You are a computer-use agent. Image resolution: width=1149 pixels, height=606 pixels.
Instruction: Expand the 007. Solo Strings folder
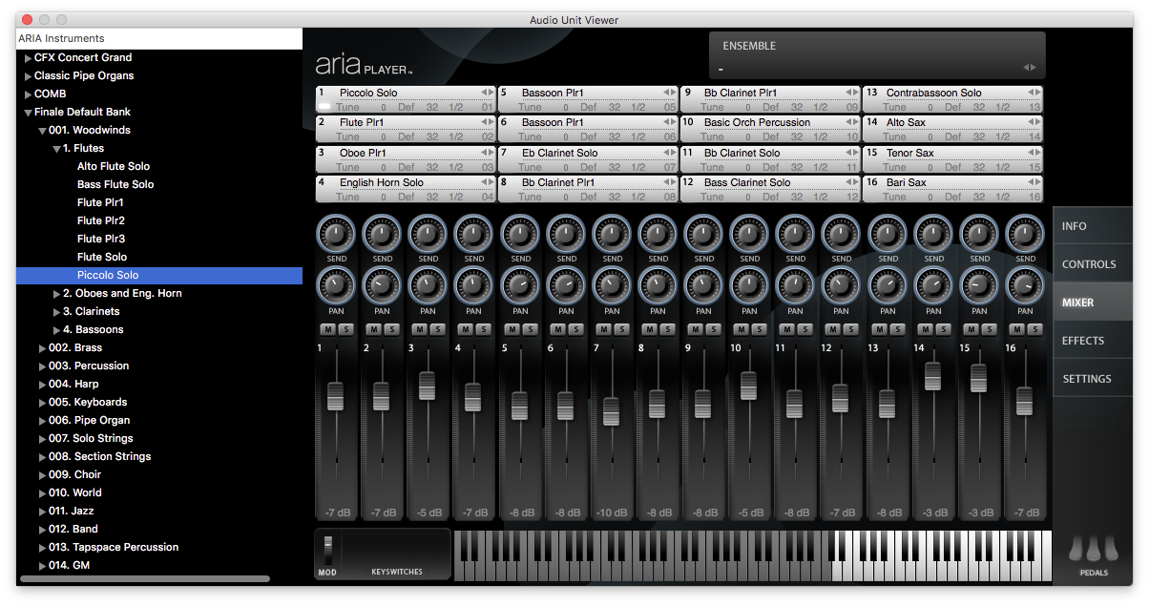click(x=42, y=439)
